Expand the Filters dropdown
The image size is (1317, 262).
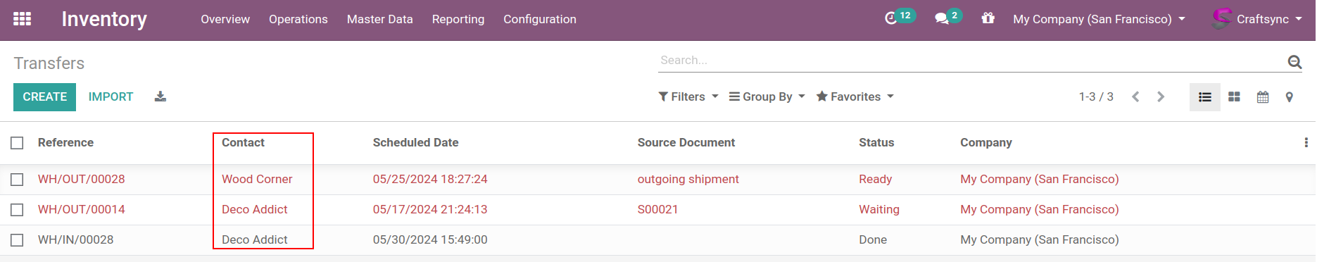[x=688, y=96]
